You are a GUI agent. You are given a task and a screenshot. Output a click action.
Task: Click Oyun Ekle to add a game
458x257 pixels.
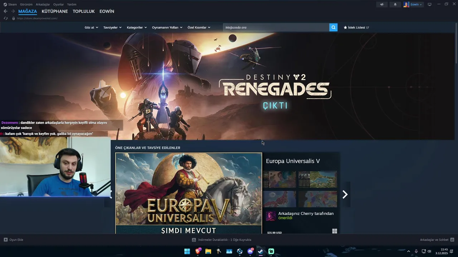pos(13,240)
